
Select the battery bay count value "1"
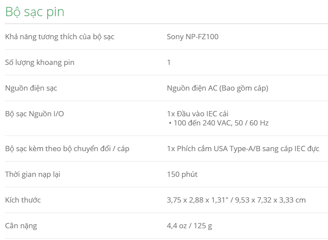pyautogui.click(x=169, y=62)
